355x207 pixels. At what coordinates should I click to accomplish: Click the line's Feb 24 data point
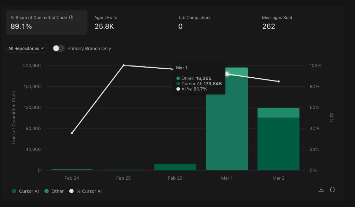(72, 133)
